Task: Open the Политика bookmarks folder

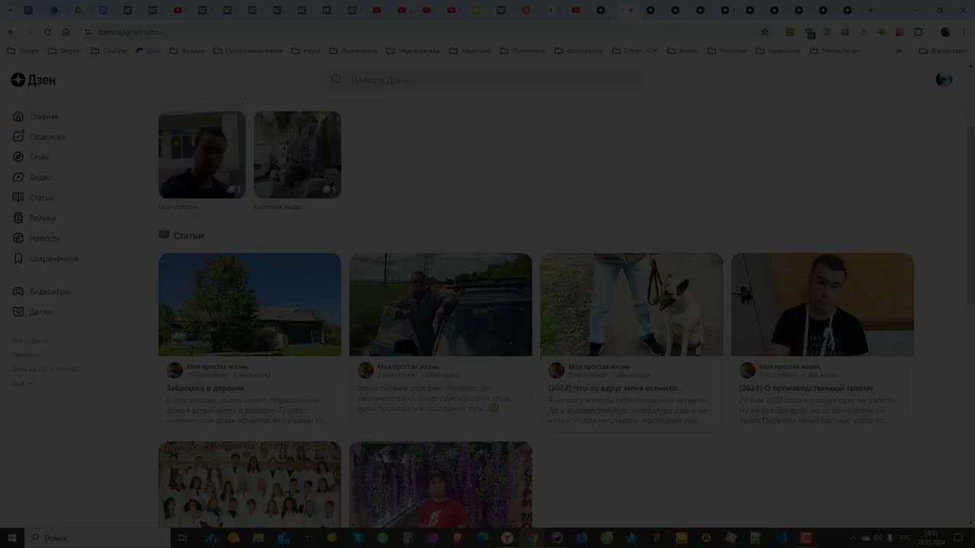Action: (727, 51)
